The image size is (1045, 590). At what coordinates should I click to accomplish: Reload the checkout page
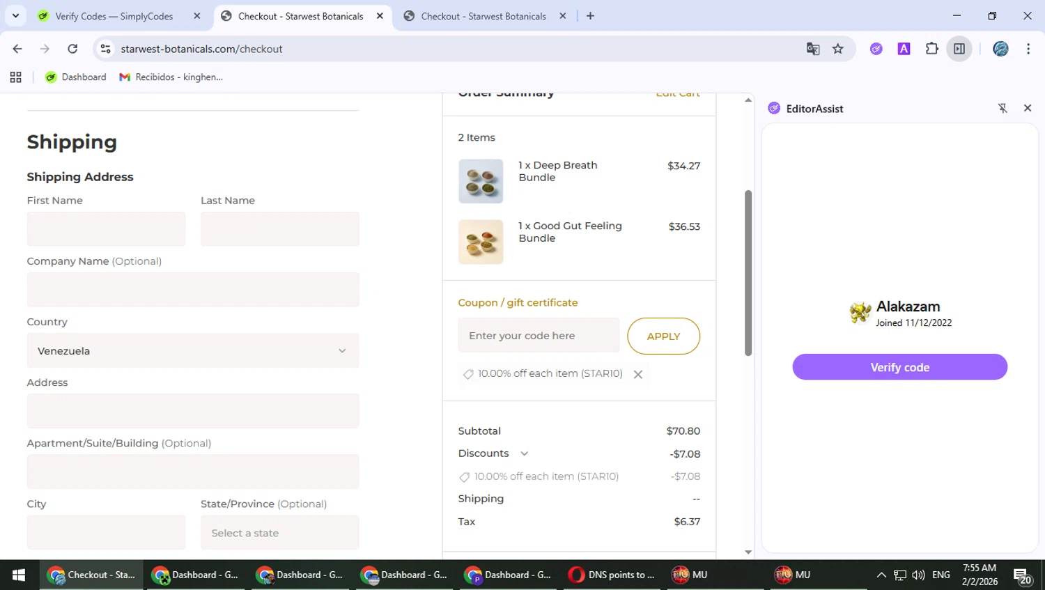click(72, 49)
